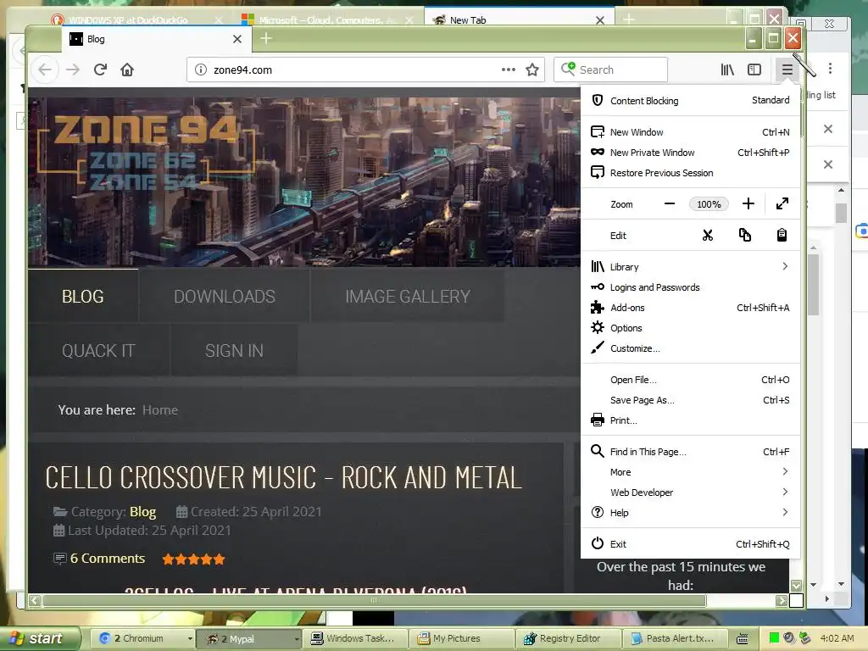Open a New Private Window
868x651 pixels.
(x=690, y=153)
